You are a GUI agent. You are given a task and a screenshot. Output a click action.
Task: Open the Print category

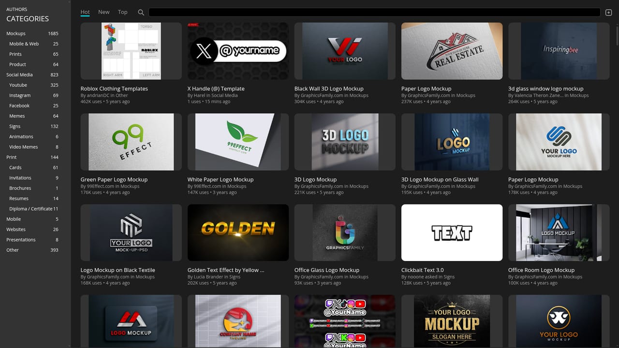click(32, 157)
